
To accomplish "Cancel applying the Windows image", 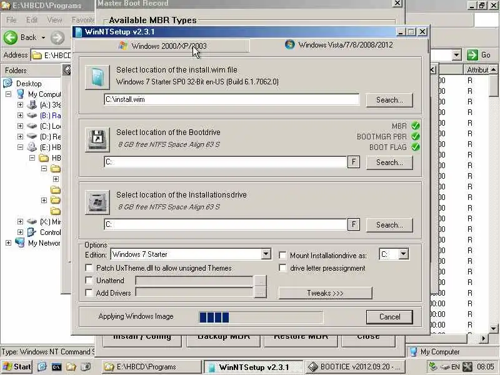I will click(x=389, y=317).
